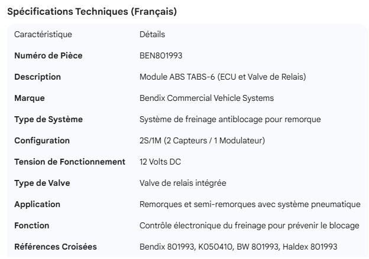Click the Caractéristique column header
Screen dimensions: 369x259
click(x=43, y=34)
